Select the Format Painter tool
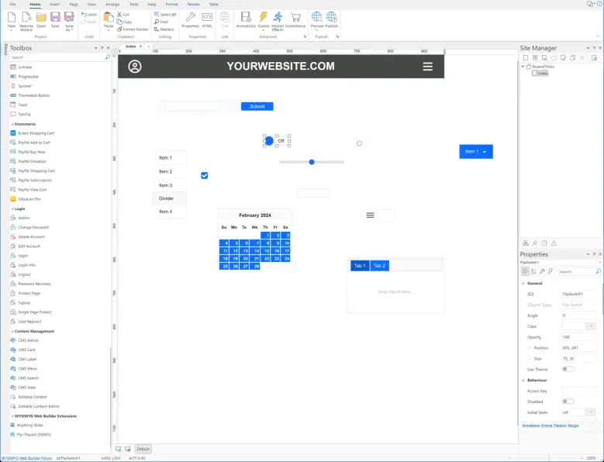This screenshot has height=462, width=604. click(134, 29)
